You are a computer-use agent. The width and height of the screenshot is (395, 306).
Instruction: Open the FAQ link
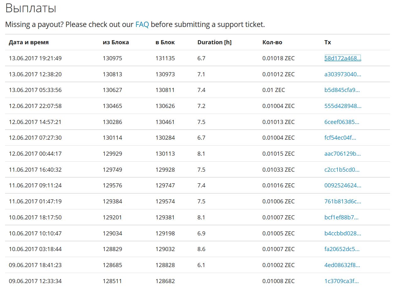pyautogui.click(x=142, y=24)
